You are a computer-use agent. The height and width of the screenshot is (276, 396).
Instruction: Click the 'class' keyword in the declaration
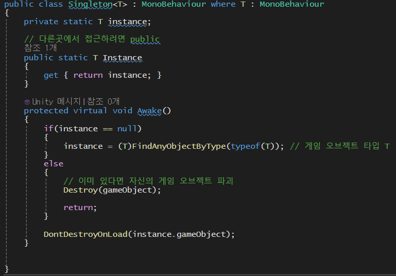[51, 4]
